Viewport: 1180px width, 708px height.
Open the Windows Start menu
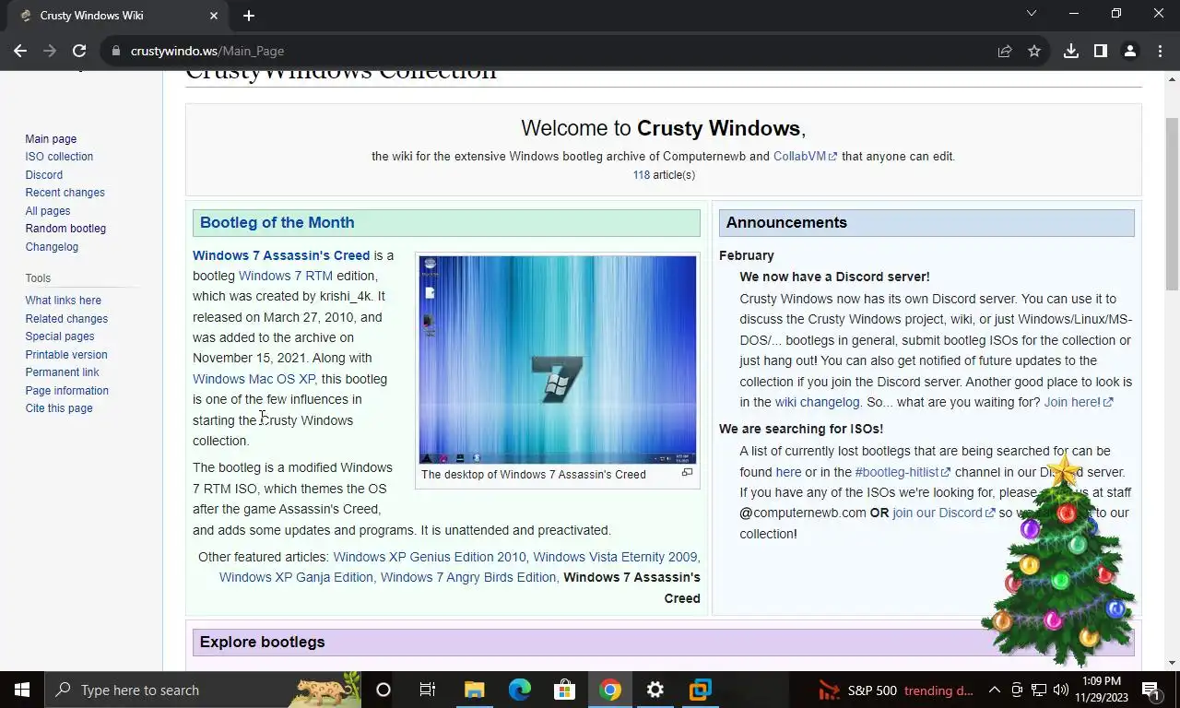[x=22, y=690]
